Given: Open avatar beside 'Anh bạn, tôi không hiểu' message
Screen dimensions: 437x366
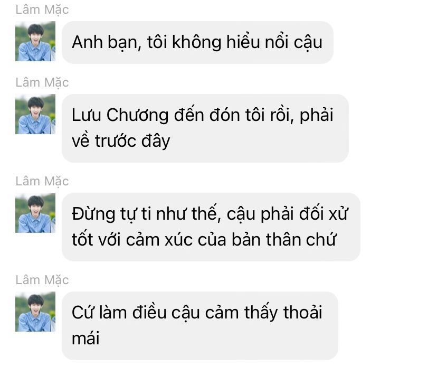Looking at the screenshot, I should [35, 41].
